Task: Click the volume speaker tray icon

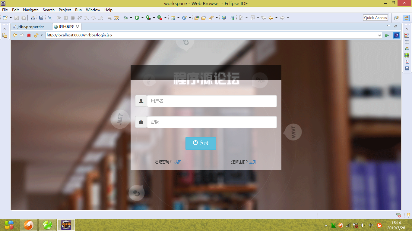Action: (x=363, y=225)
